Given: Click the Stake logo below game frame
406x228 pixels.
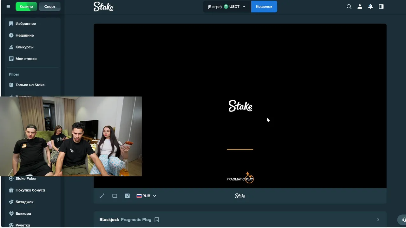Looking at the screenshot, I should (x=240, y=196).
